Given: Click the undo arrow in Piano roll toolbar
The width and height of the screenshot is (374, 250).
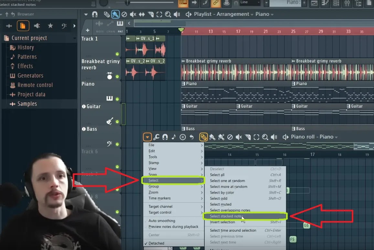Looking at the screenshot, I should [x=192, y=137].
